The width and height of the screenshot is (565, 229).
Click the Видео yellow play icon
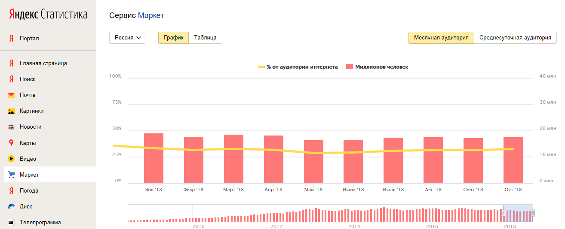(x=11, y=159)
